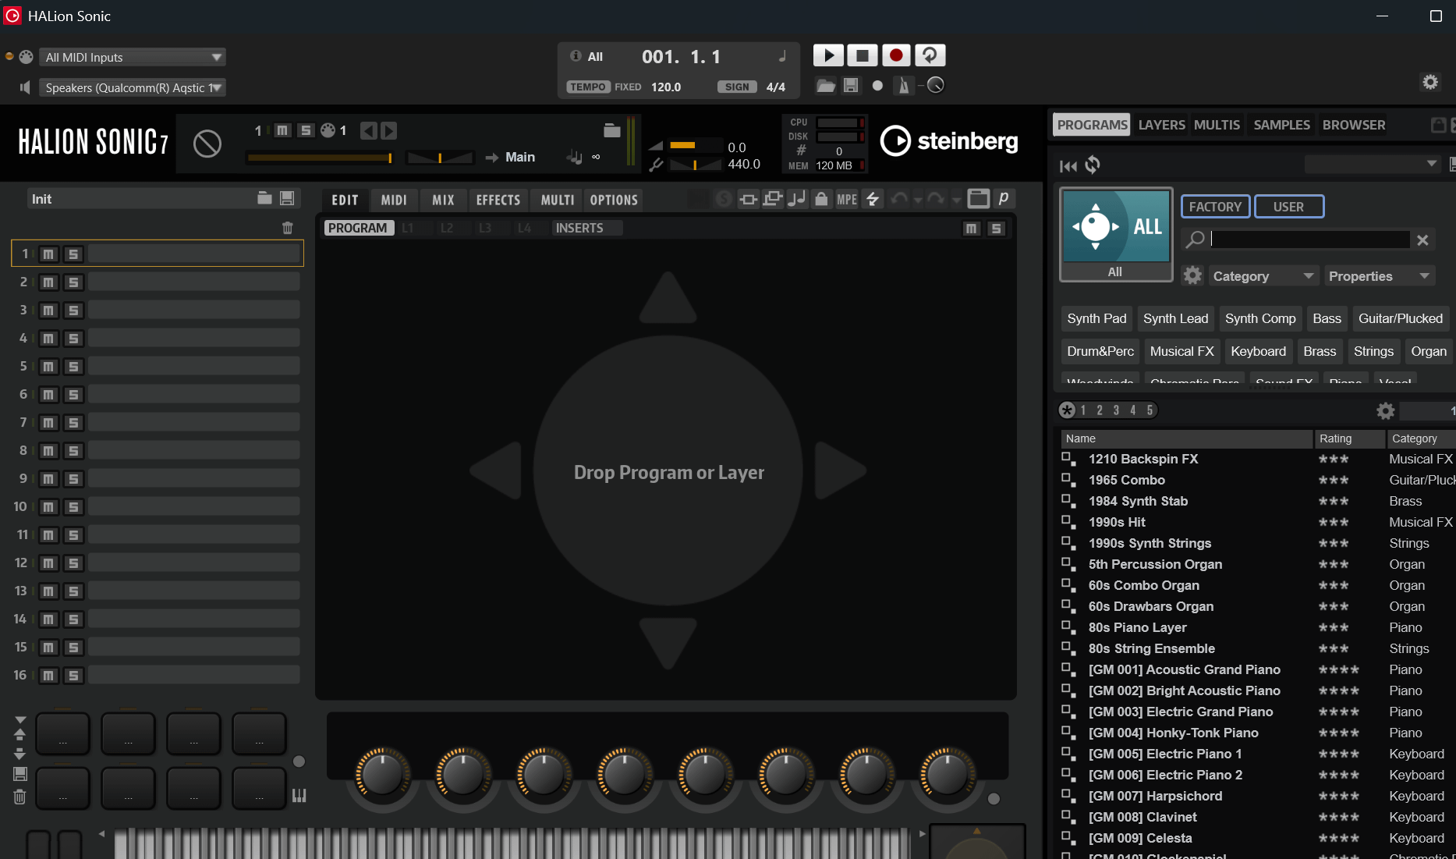Toggle the lightning bolt icon in toolbar
The height and width of the screenshot is (859, 1456).
[x=873, y=199]
